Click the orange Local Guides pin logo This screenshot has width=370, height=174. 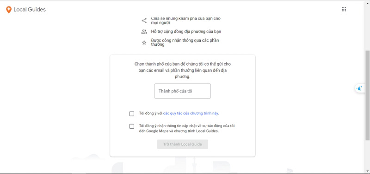pyautogui.click(x=9, y=10)
